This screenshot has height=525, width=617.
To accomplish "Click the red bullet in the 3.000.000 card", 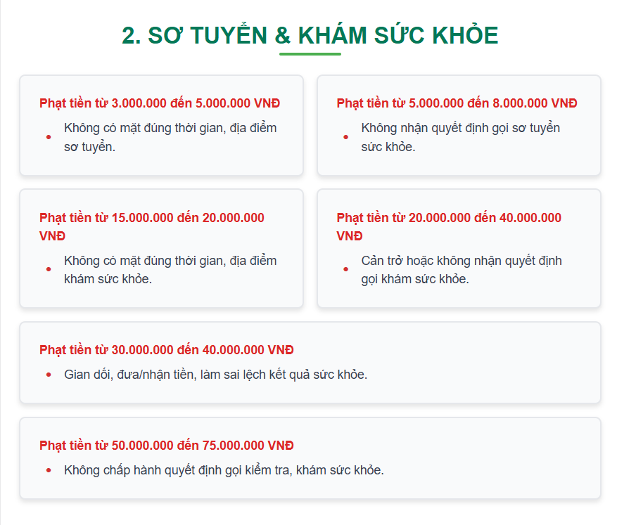I will 49,137.
